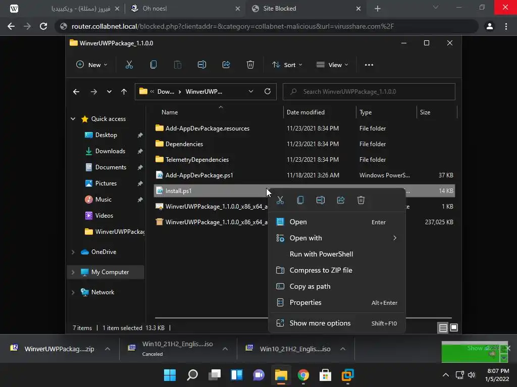
Task: Go forward in File Explorer navigation
Action: 93,92
